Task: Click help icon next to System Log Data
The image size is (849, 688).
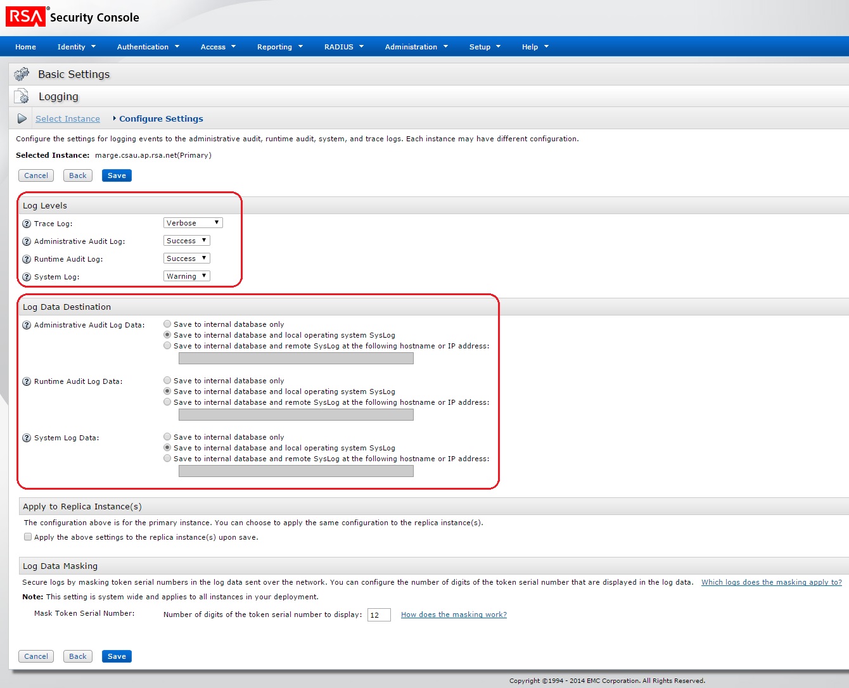Action: pyautogui.click(x=27, y=438)
